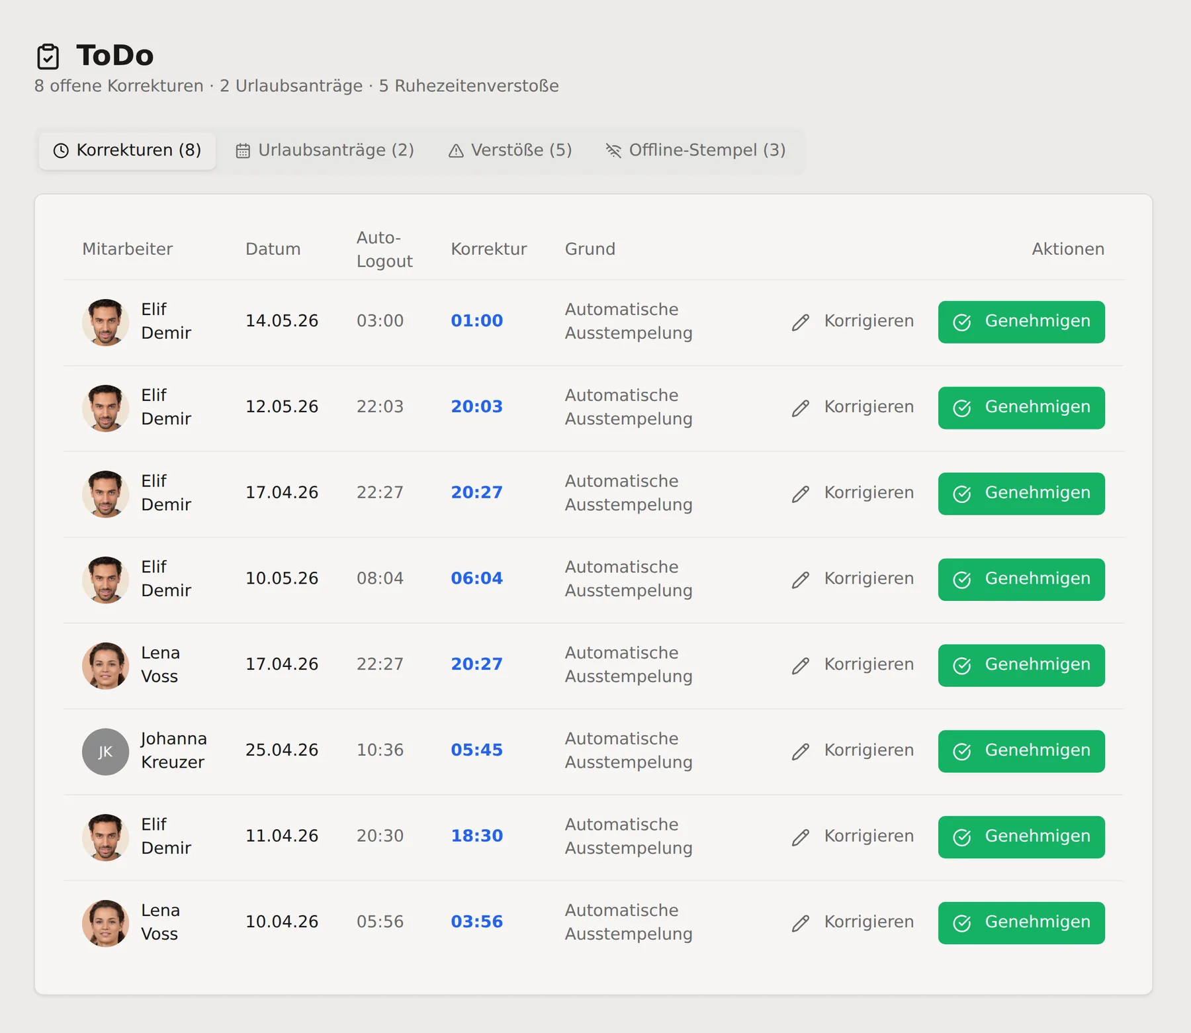Click Genehmigen for the 11.04.26 entry
Screen dimensions: 1191x1033
click(x=1021, y=837)
